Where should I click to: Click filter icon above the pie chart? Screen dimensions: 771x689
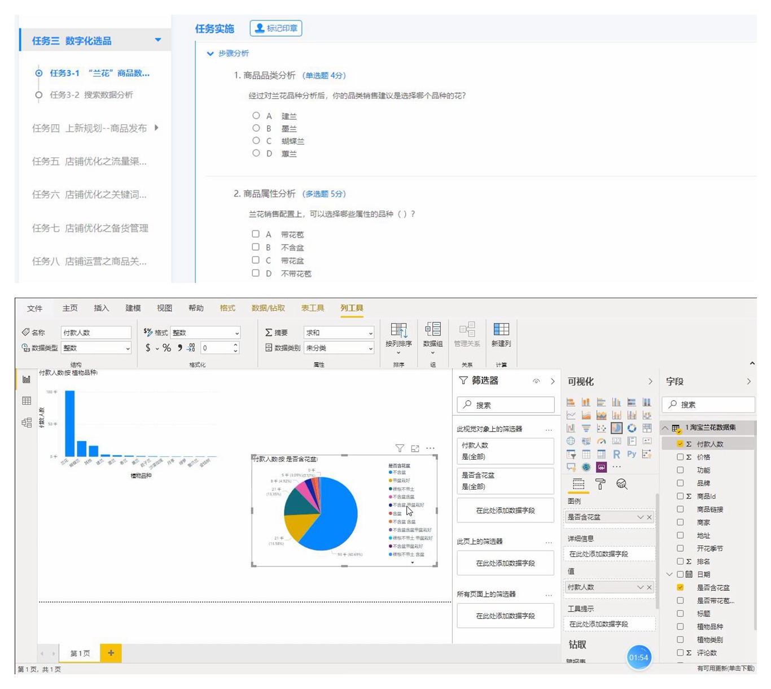coord(400,448)
